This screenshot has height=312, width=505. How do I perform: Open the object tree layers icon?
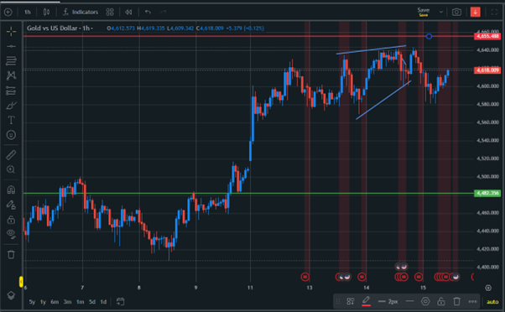pyautogui.click(x=11, y=295)
